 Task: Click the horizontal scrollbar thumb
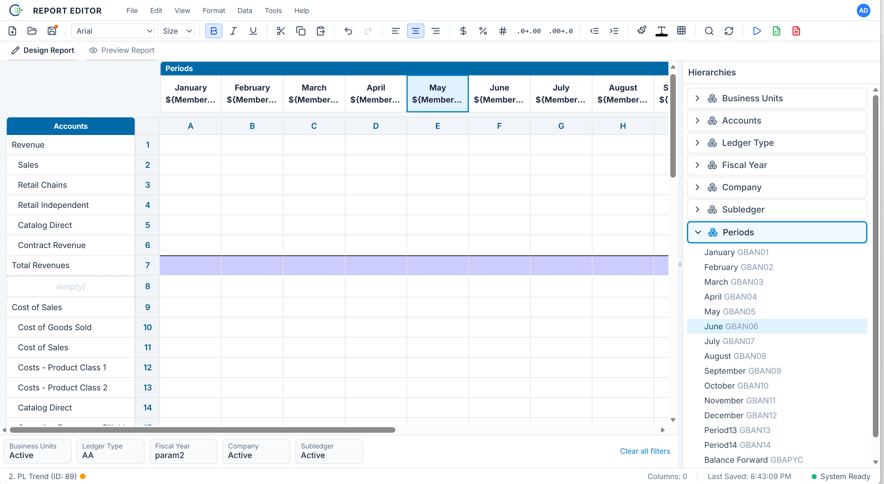pos(203,430)
